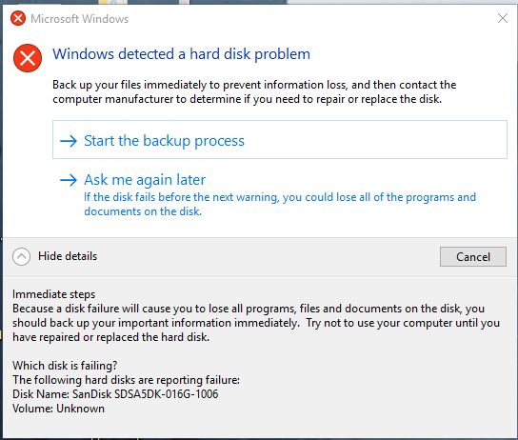Click the arrow icon beside Start the backup process

[69, 141]
